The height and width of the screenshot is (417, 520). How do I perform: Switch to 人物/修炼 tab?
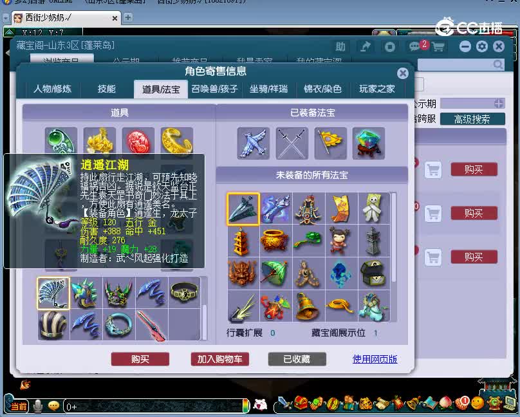click(52, 89)
